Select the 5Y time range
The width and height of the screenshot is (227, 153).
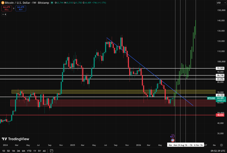point(39,151)
